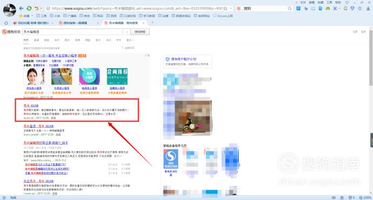Open the download manager arrow icon
Image resolution: width=373 pixels, height=200 pixels.
pyautogui.click(x=368, y=8)
